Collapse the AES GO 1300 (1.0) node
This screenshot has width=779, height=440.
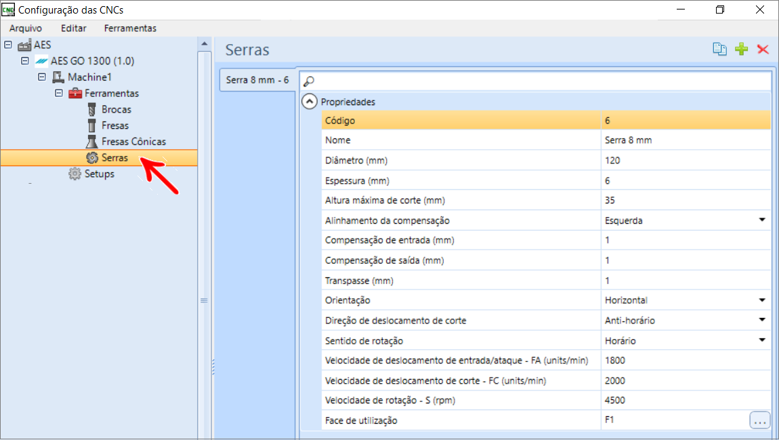(x=25, y=60)
